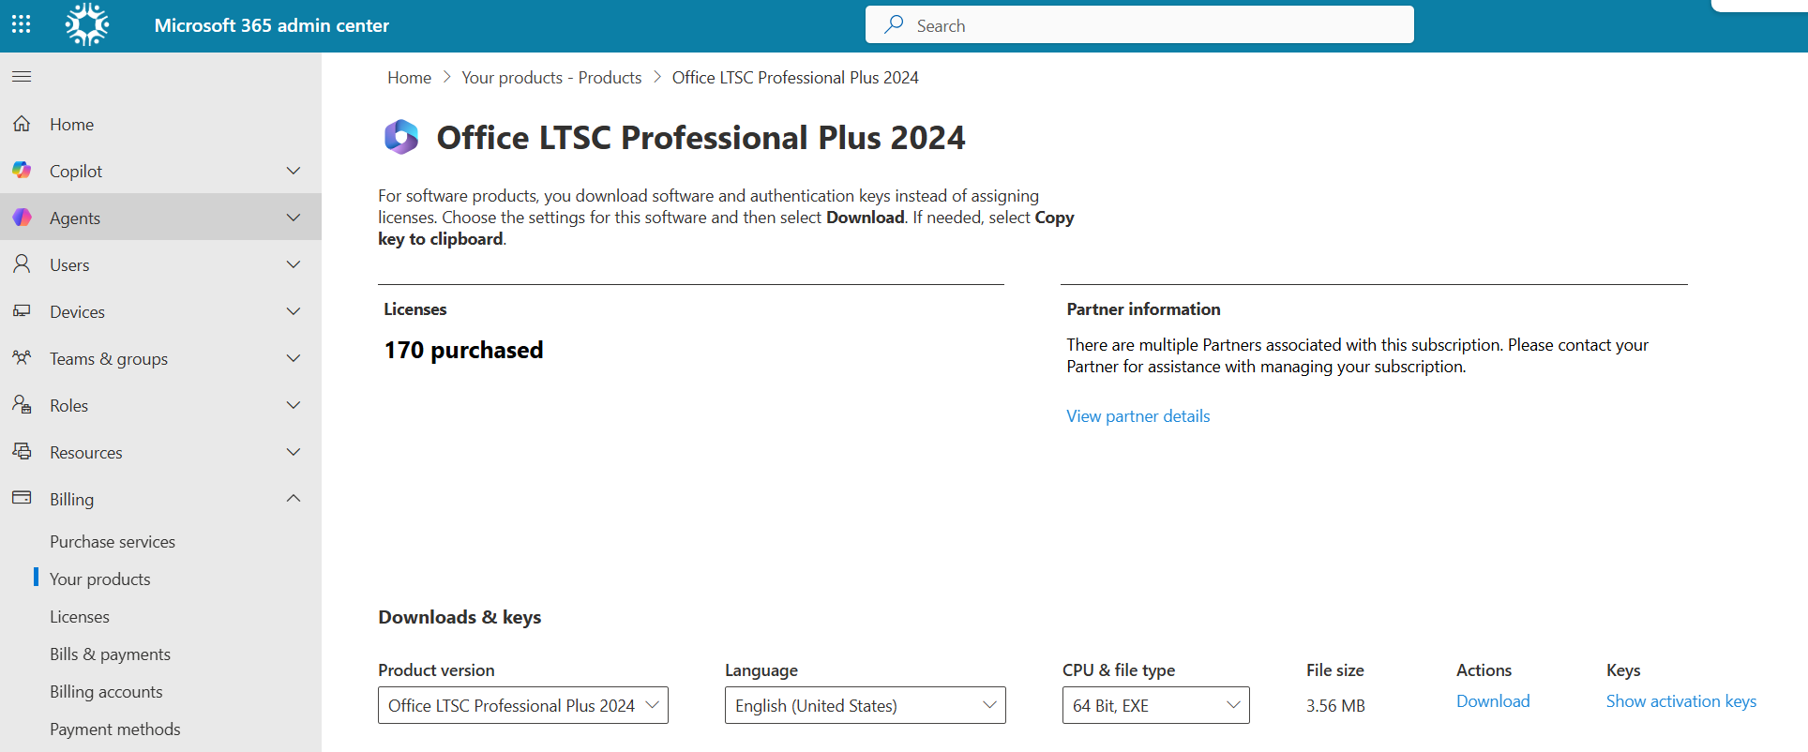Image resolution: width=1808 pixels, height=752 pixels.
Task: Click Your products - Products breadcrumb
Action: (551, 78)
